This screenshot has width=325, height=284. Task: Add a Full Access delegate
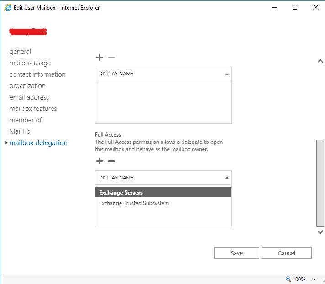(100, 161)
